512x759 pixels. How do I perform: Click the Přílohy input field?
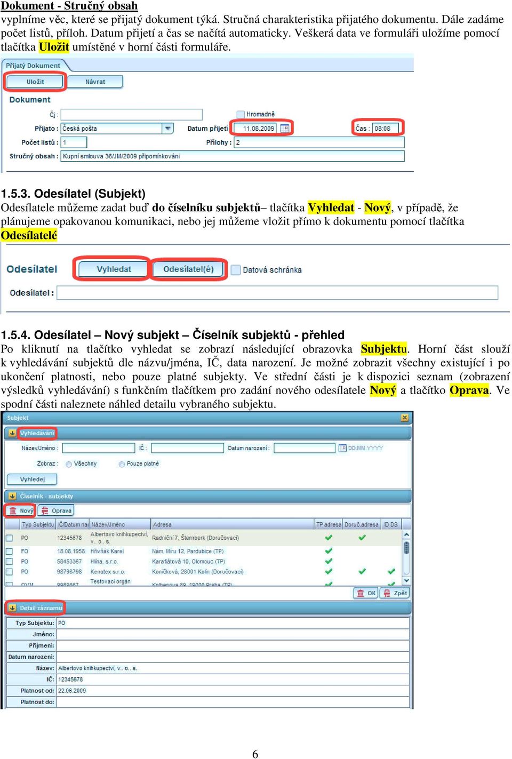tap(319, 142)
